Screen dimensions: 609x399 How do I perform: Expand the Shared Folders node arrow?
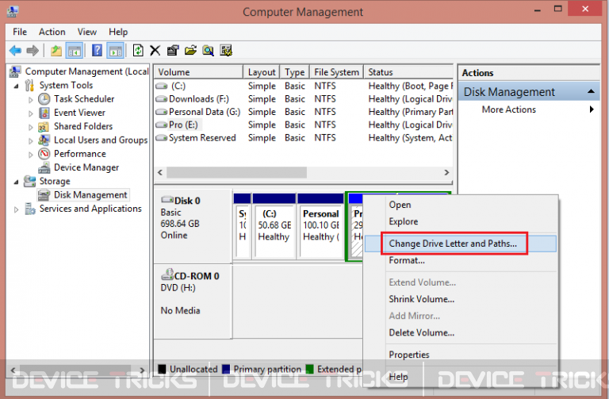coord(31,127)
